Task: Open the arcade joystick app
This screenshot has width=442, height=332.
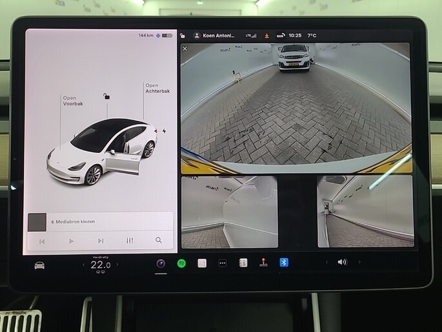Action: (x=263, y=263)
